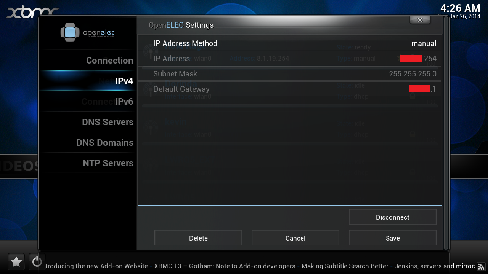Select the IPv4 section
This screenshot has height=274, width=488.
(124, 81)
